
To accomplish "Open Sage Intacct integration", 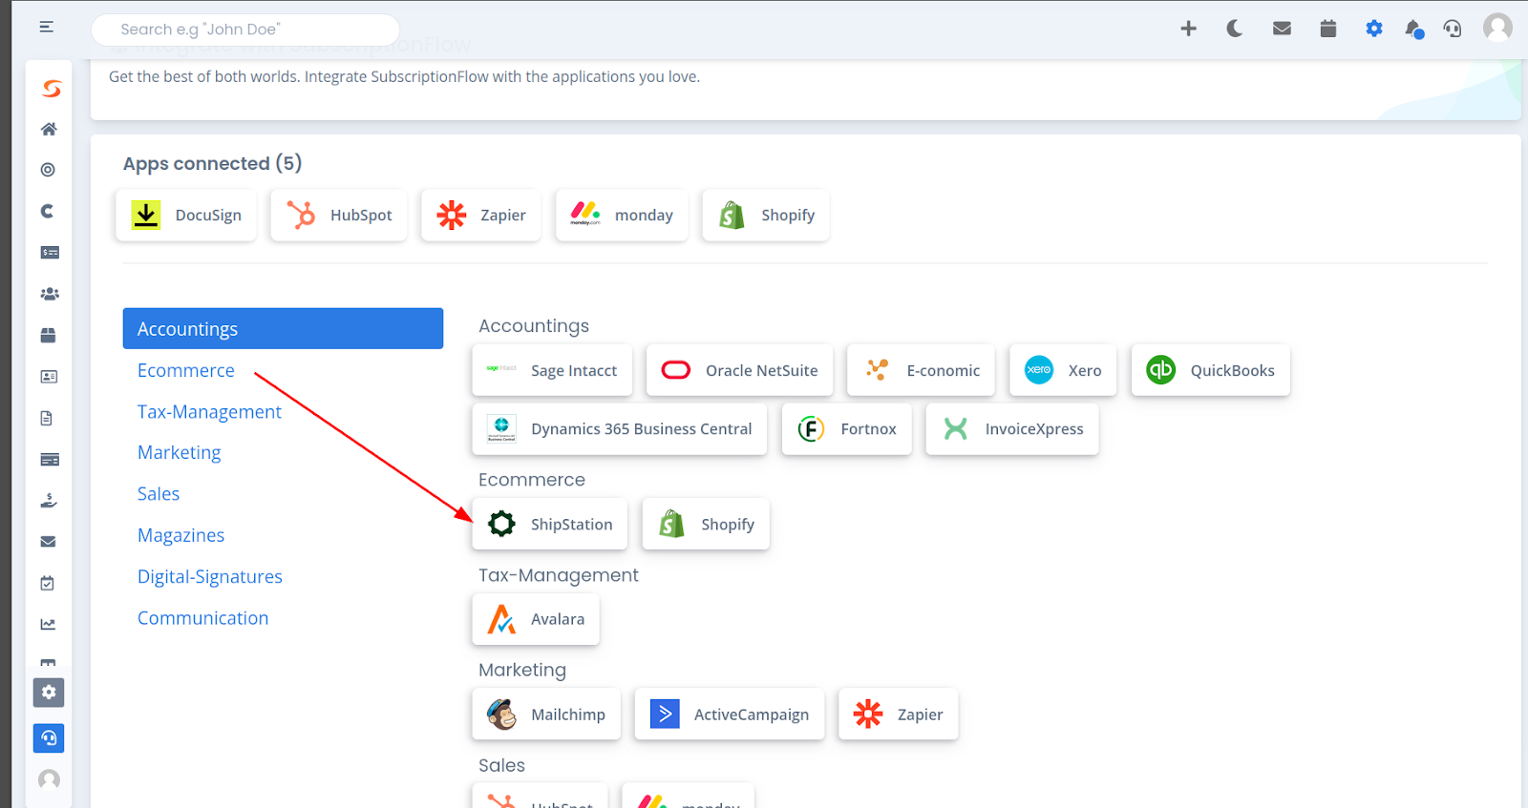I will 552,370.
